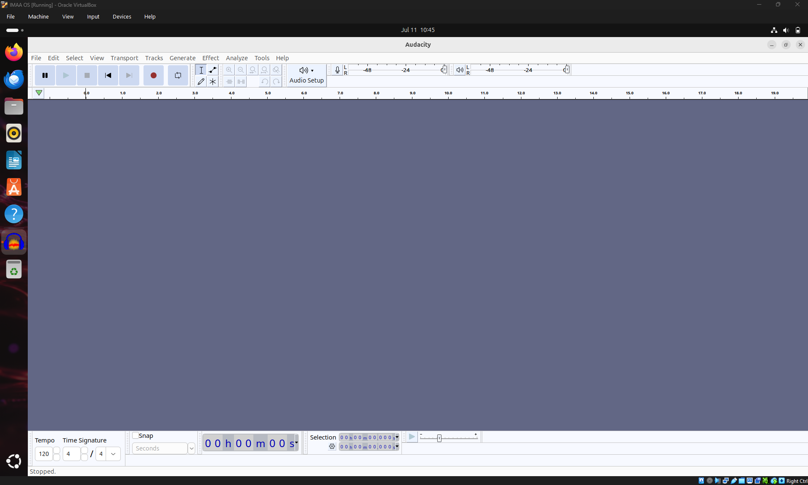The height and width of the screenshot is (485, 808).
Task: Click the record meter microphone icon
Action: click(338, 70)
